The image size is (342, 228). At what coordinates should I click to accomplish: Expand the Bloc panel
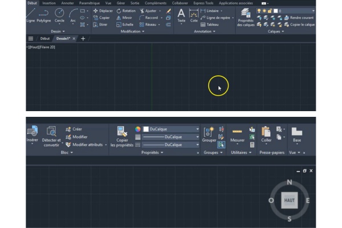coord(67,153)
